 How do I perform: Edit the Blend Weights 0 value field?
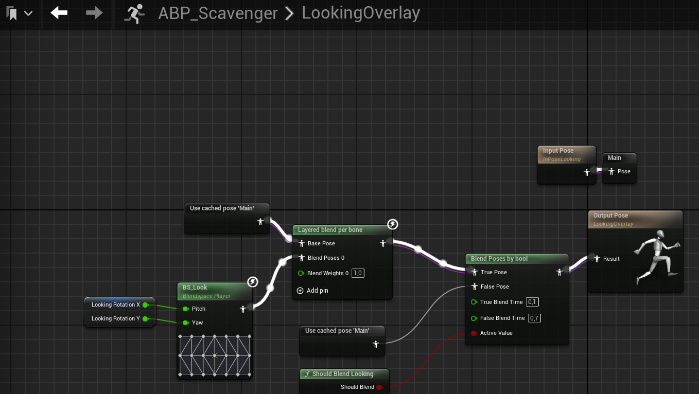click(x=358, y=273)
